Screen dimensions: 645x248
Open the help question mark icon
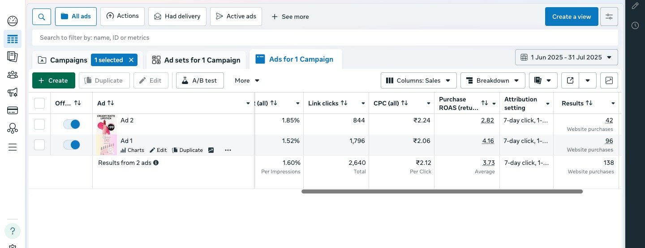click(x=13, y=231)
